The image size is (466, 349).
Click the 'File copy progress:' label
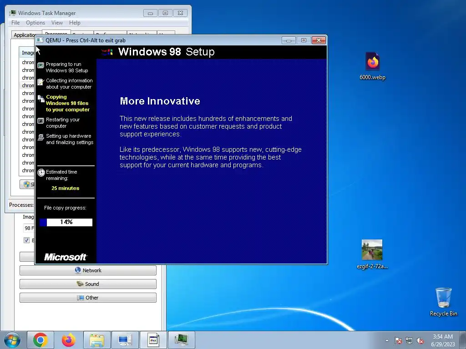click(65, 208)
